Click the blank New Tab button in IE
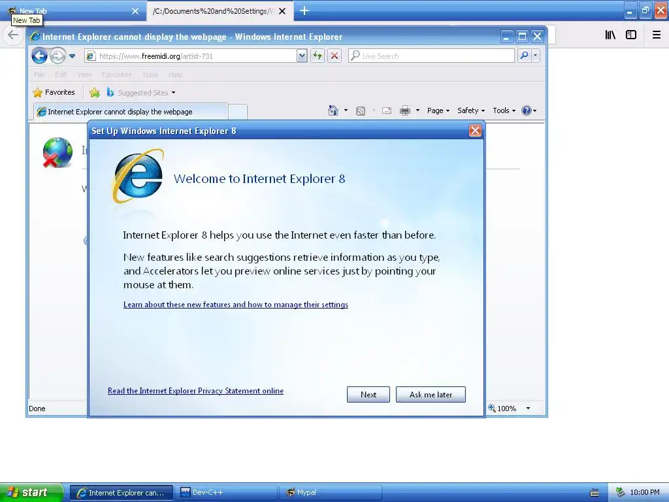669x502 pixels. coord(238,112)
